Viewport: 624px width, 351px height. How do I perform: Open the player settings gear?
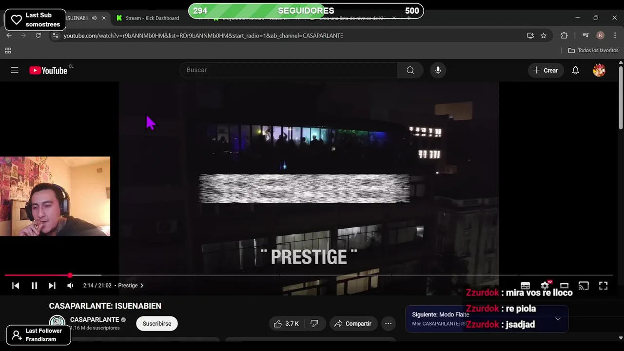coord(545,286)
